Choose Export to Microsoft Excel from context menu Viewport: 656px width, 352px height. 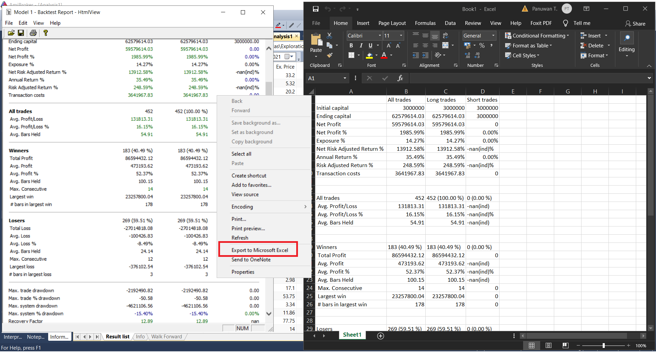coord(260,250)
